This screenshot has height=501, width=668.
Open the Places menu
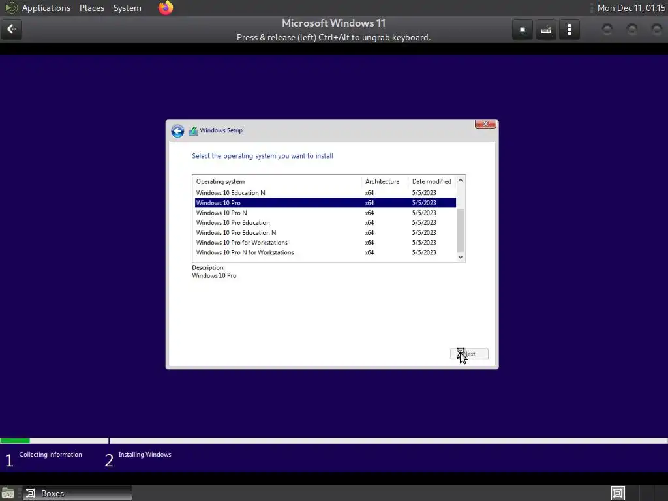(x=92, y=8)
